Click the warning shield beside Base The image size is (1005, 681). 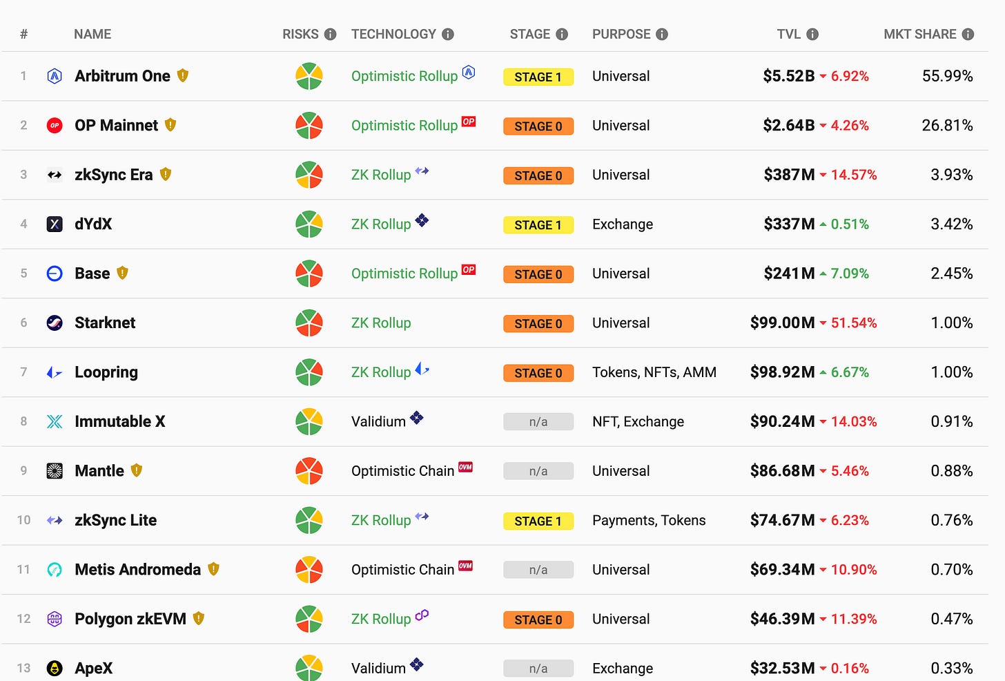pyautogui.click(x=122, y=273)
